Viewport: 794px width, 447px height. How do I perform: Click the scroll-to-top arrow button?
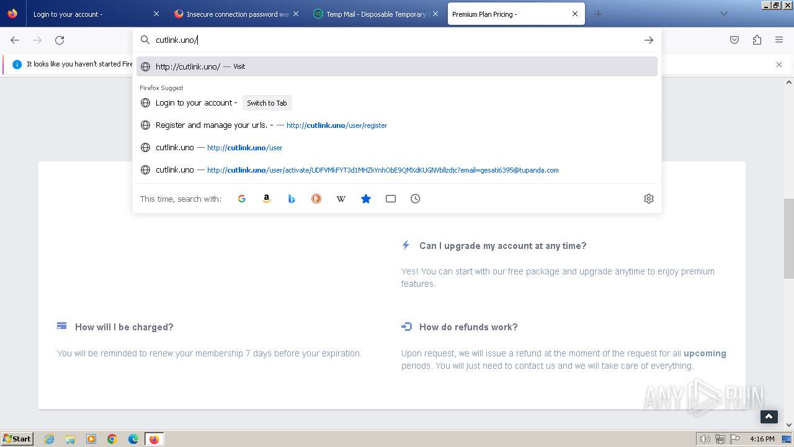coord(769,417)
